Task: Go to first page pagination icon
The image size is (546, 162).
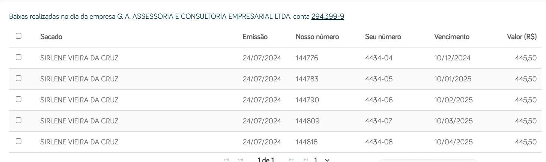Action: click(x=226, y=160)
